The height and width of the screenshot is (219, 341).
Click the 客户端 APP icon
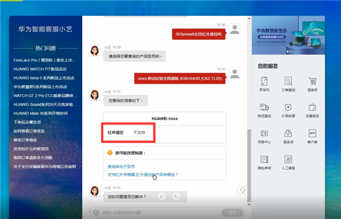click(312, 133)
